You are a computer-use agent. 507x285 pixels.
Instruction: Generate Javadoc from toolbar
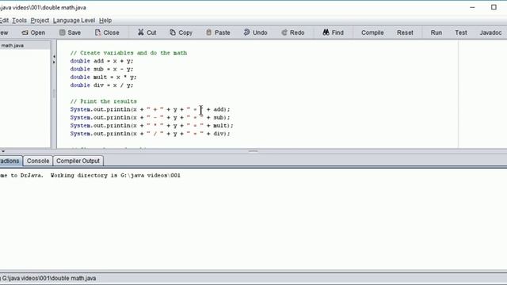490,32
